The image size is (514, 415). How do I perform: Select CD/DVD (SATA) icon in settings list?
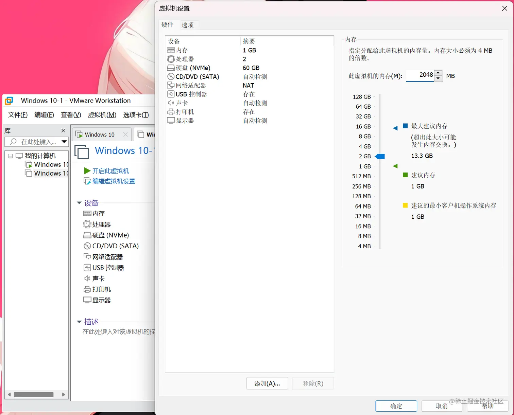171,77
